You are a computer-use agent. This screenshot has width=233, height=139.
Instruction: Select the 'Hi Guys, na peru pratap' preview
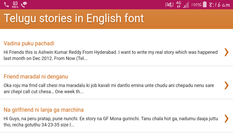pos(111,122)
